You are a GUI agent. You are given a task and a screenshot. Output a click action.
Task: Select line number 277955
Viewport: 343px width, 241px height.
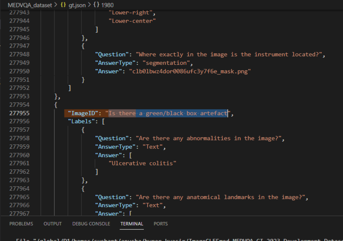pos(19,113)
